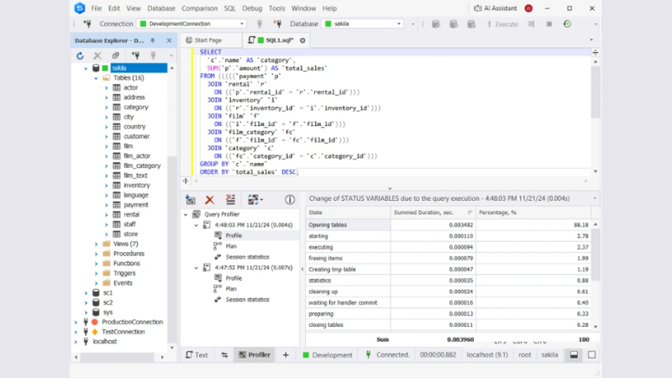Select the Plan node under 4:48:03 PM profile
Image resolution: width=672 pixels, height=378 pixels.
coord(233,246)
